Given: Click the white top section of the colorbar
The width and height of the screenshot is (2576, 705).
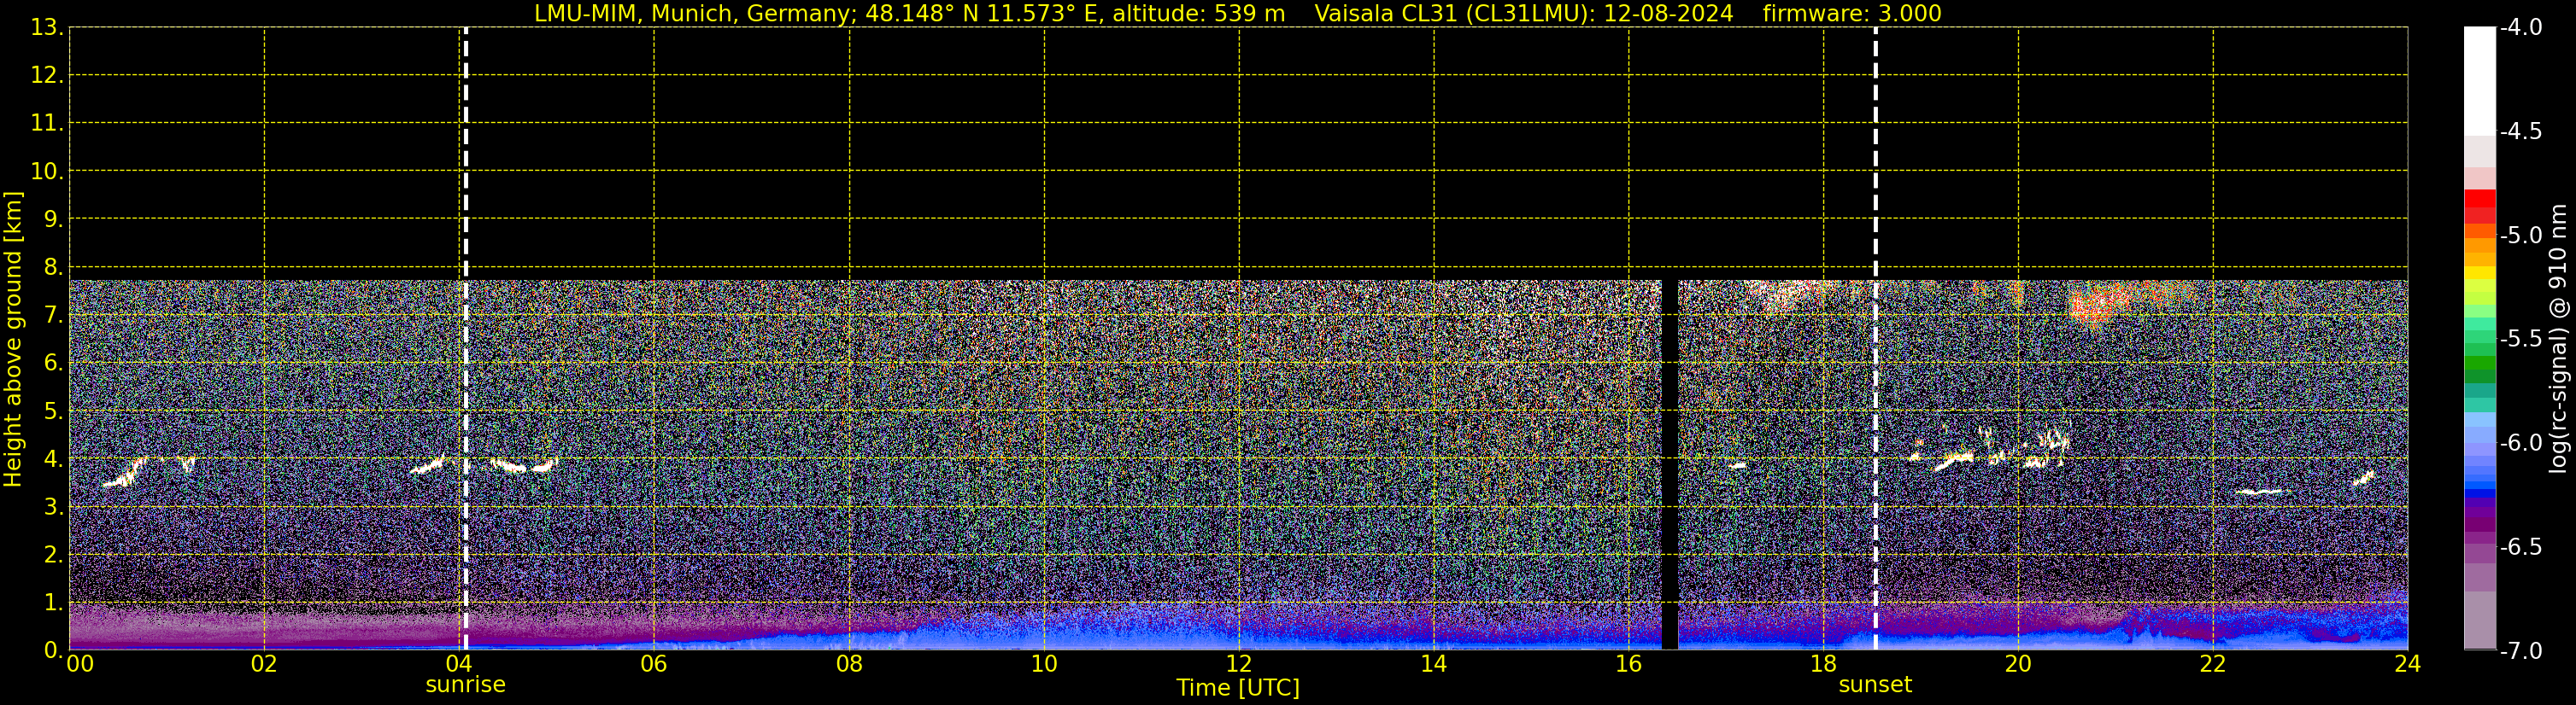Looking at the screenshot, I should point(2479,80).
